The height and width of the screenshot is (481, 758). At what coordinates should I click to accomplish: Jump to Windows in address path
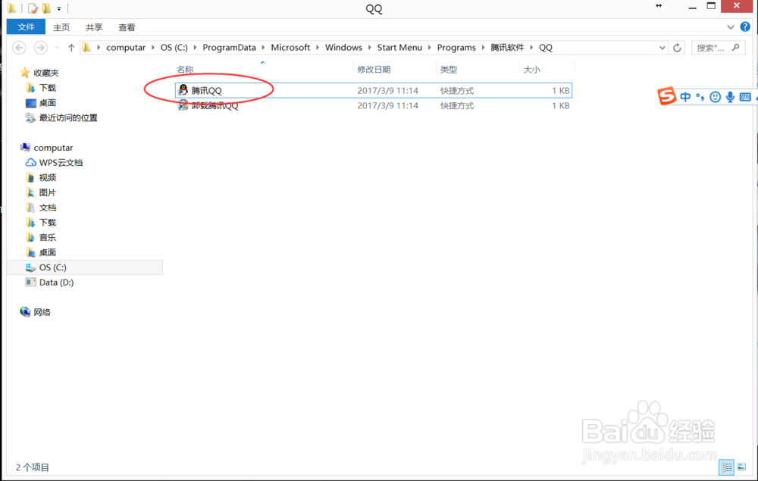tap(343, 47)
